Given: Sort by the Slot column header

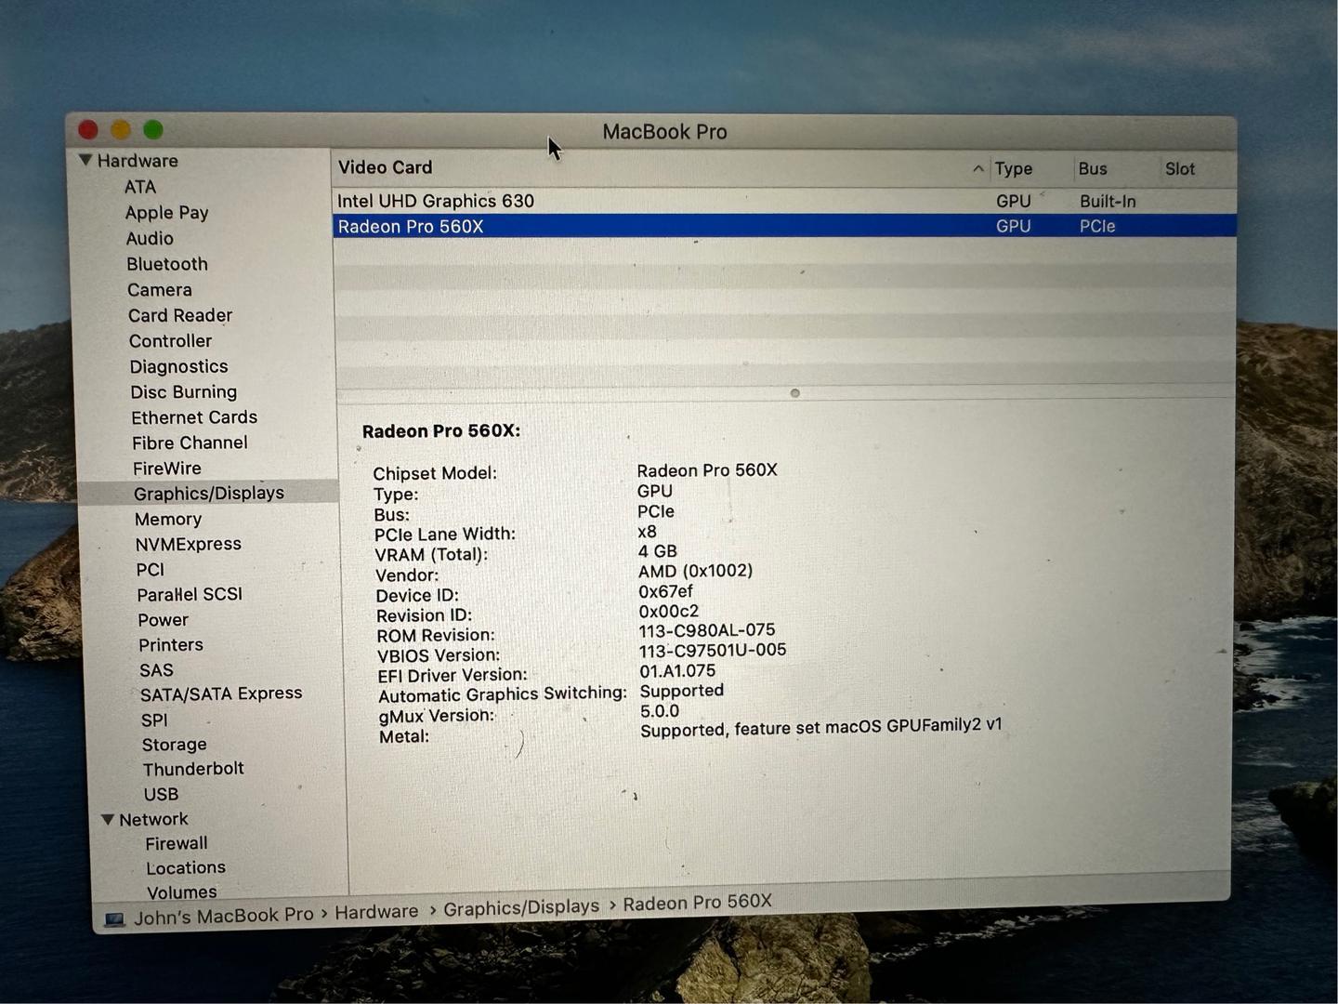Looking at the screenshot, I should 1180,168.
